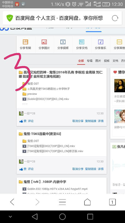Viewport: 125px width, 223px height.
Task: Click 评论 on the 鬼怪-TSKS post
Action: pyautogui.click(x=31, y=169)
